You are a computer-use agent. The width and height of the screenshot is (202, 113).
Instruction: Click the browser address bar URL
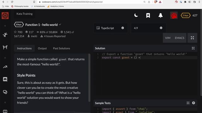[x=72, y=2]
